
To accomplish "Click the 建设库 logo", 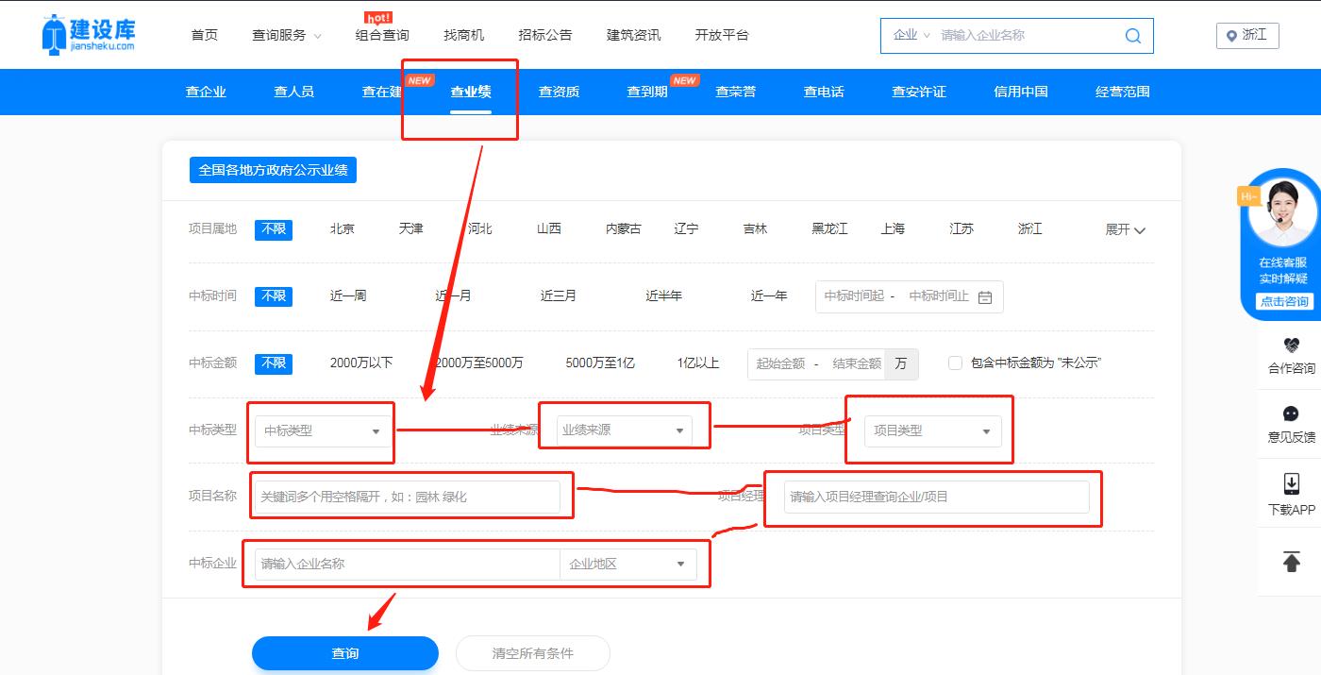I will 90,34.
